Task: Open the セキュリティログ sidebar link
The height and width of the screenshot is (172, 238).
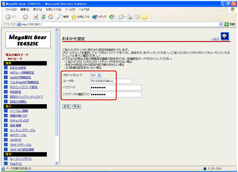Action: [x=19, y=120]
